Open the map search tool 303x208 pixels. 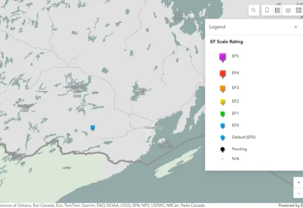pyautogui.click(x=254, y=10)
